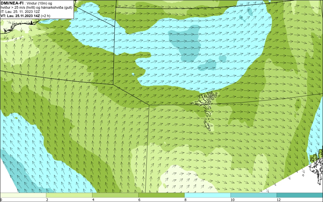The image size is (323, 202).
Task: Click the DMI/NEA-FI title text
Action: click(x=12, y=3)
